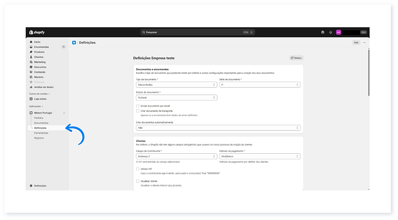This screenshot has width=398, height=220.
Task: Open Criar documentos automaticamente dropdown
Action: click(218, 127)
